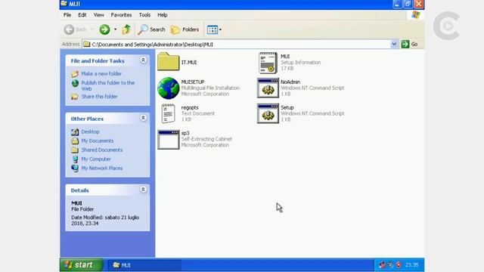The height and width of the screenshot is (272, 484).
Task: Click the My Network Places sidebar icon
Action: tap(75, 168)
